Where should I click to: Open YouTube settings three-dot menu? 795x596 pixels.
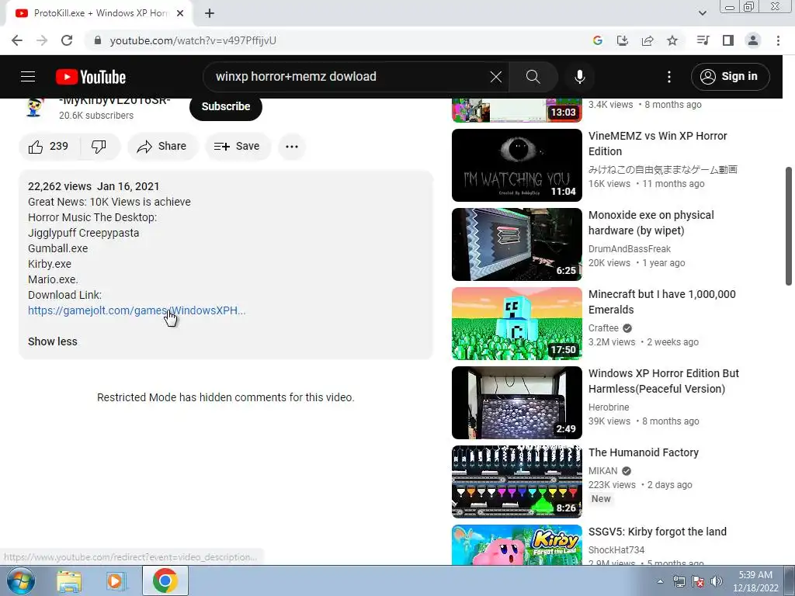point(669,77)
